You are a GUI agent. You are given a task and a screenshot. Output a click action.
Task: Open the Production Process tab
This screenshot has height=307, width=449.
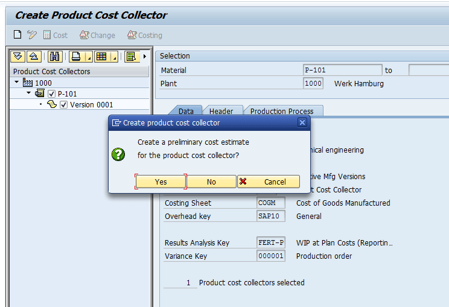click(x=282, y=111)
